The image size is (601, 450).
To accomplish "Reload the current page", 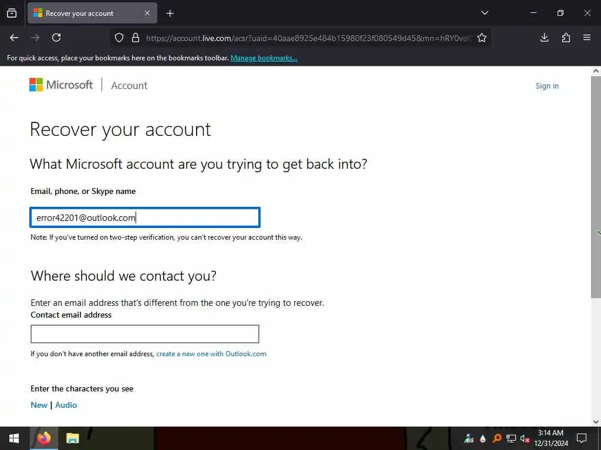I will click(x=56, y=37).
